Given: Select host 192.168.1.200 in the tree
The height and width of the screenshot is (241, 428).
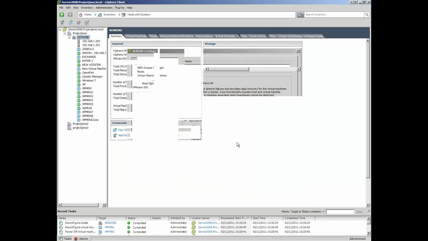Looking at the screenshot, I should coord(91,41).
